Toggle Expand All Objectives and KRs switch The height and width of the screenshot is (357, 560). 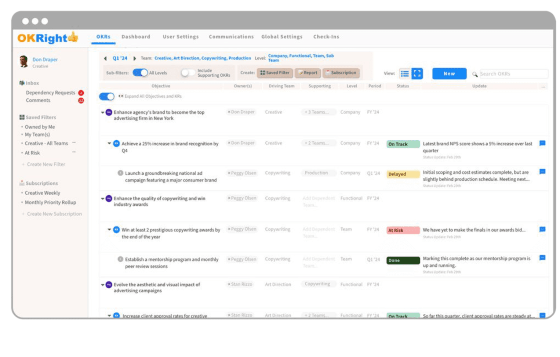point(107,97)
